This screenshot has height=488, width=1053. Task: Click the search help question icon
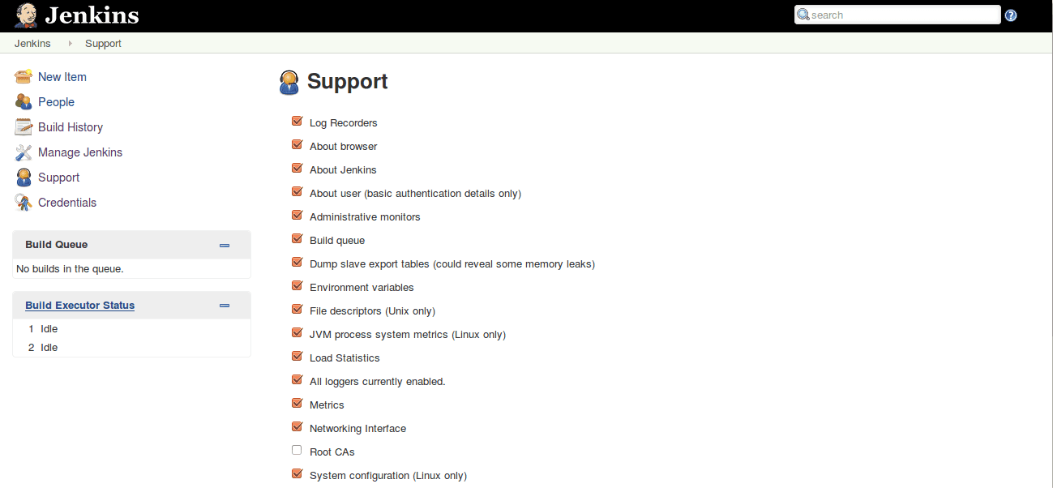1011,15
